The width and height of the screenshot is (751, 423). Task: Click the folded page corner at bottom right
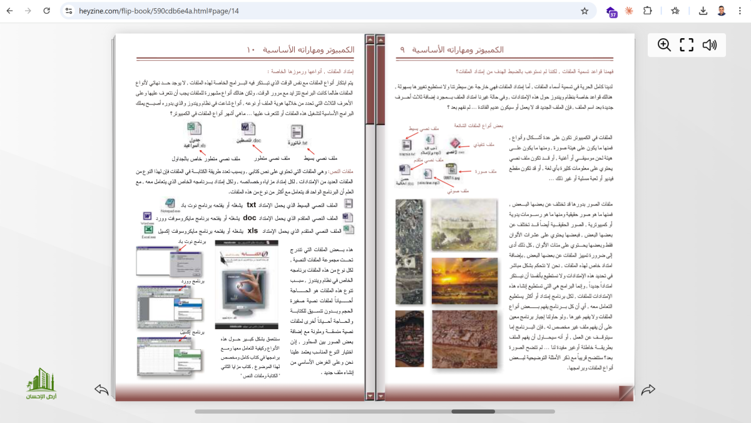626,393
